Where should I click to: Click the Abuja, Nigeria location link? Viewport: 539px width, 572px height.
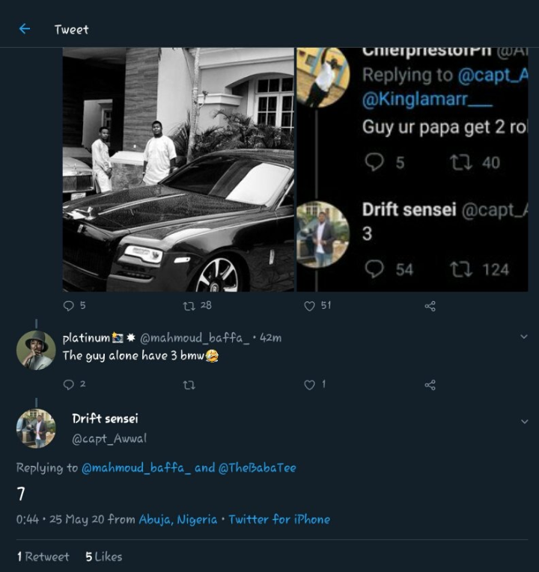point(178,519)
